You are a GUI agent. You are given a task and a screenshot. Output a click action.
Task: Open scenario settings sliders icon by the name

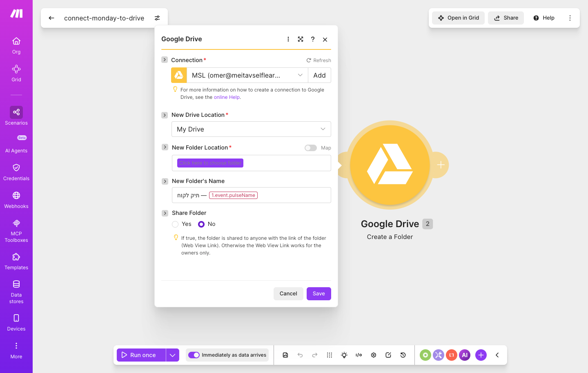(157, 18)
